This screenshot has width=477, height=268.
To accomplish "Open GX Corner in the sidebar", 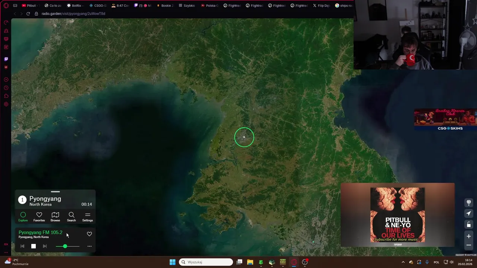I will pos(6,244).
